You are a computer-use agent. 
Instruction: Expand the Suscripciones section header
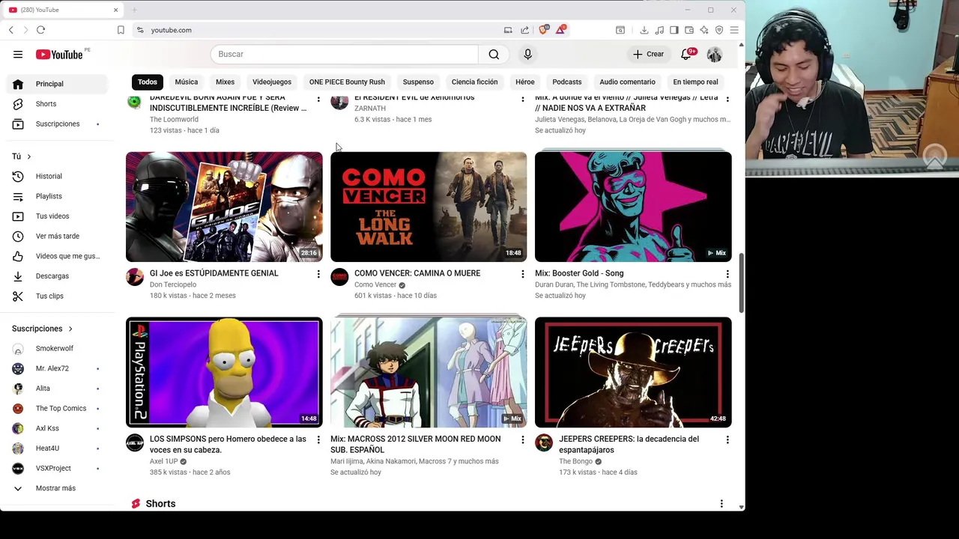coord(42,329)
